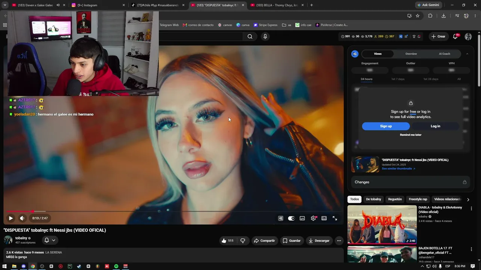481x270 pixels.
Task: Select the AI Coach tab
Action: pyautogui.click(x=445, y=54)
